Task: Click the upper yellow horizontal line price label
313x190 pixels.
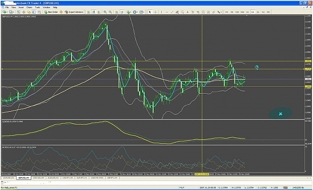Action: [x=308, y=61]
